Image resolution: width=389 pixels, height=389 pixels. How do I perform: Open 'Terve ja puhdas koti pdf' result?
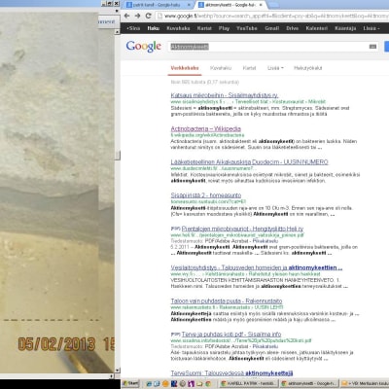[231, 335]
